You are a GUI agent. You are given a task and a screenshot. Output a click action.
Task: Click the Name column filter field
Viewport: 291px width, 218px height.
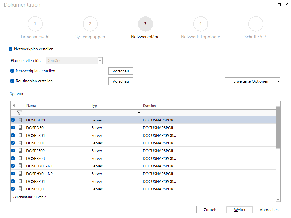tap(57, 113)
